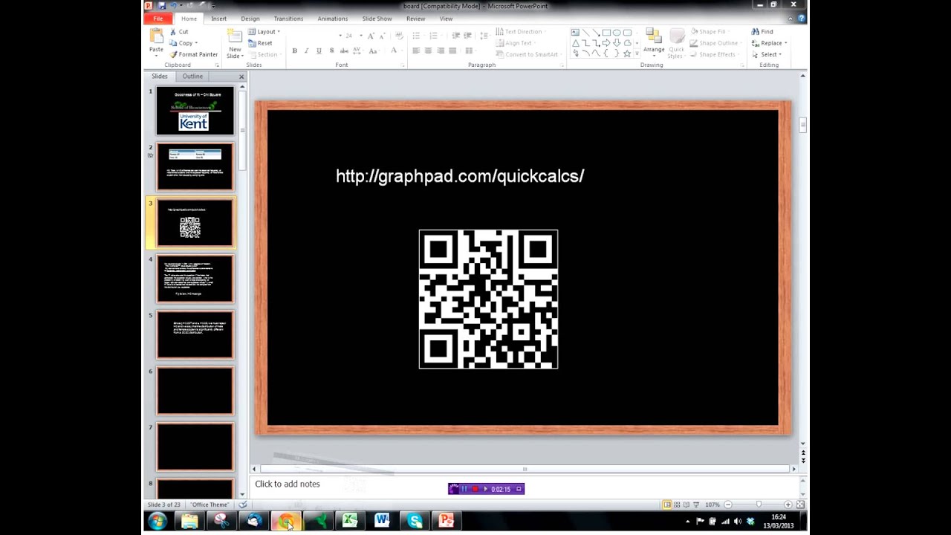Undo the last action

pyautogui.click(x=173, y=6)
